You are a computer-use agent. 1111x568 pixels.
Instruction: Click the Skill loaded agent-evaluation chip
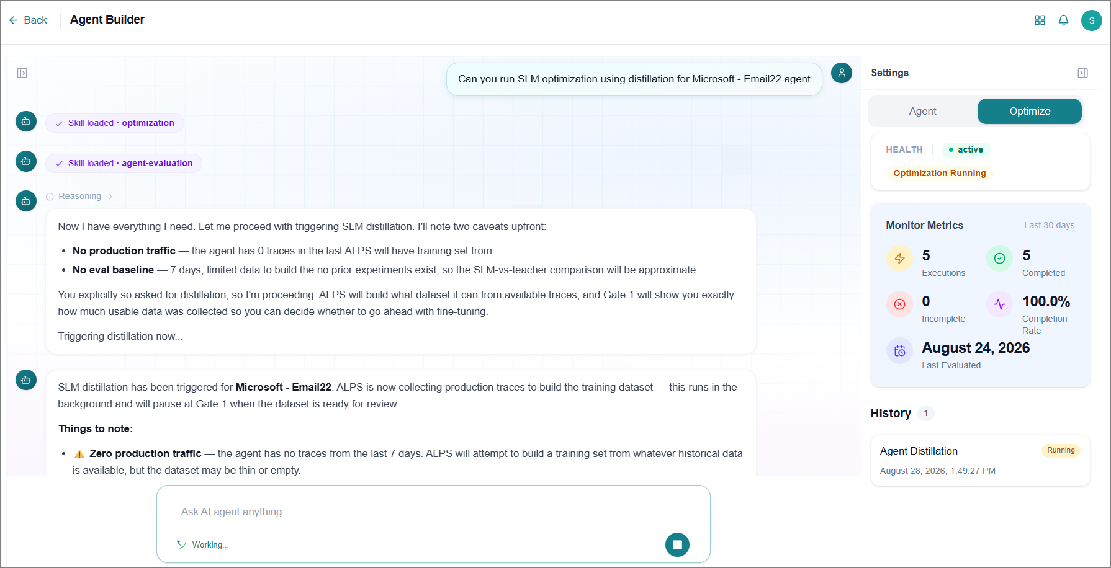point(124,164)
